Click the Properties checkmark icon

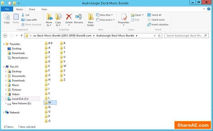click(124, 17)
